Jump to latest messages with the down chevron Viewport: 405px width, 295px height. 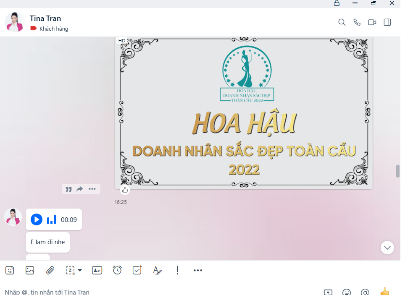pos(387,248)
